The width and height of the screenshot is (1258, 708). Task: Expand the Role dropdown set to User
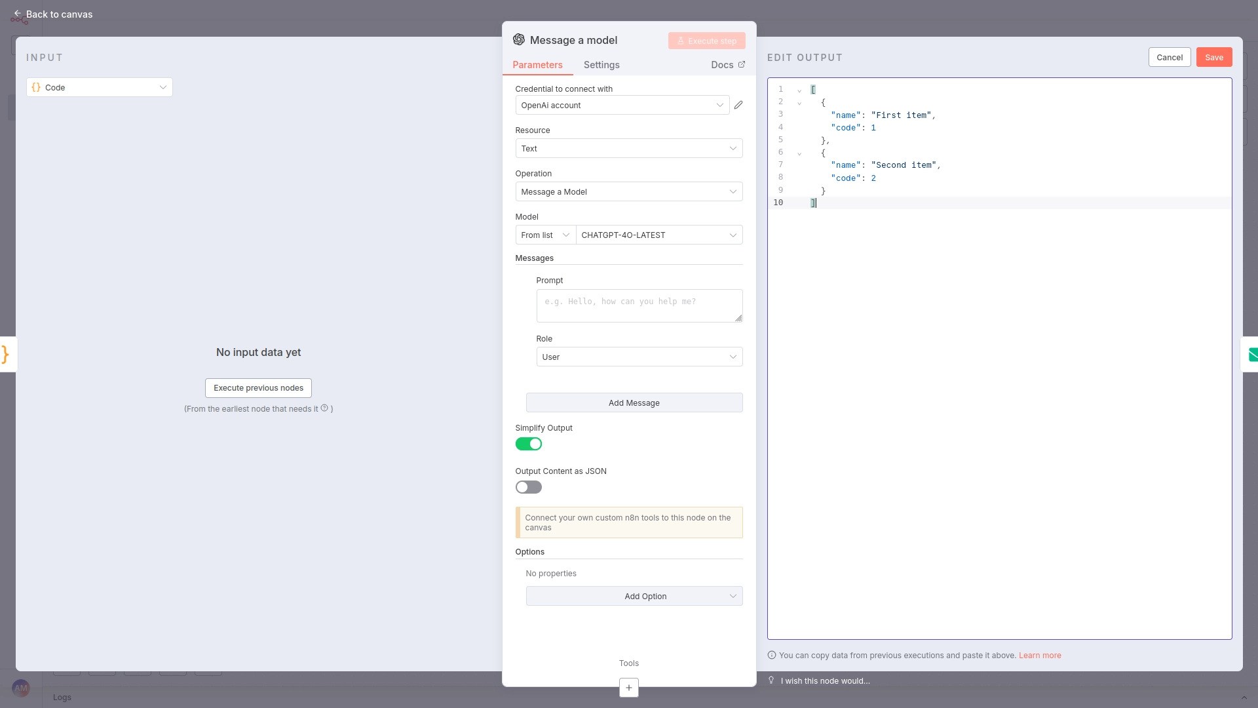tap(639, 357)
